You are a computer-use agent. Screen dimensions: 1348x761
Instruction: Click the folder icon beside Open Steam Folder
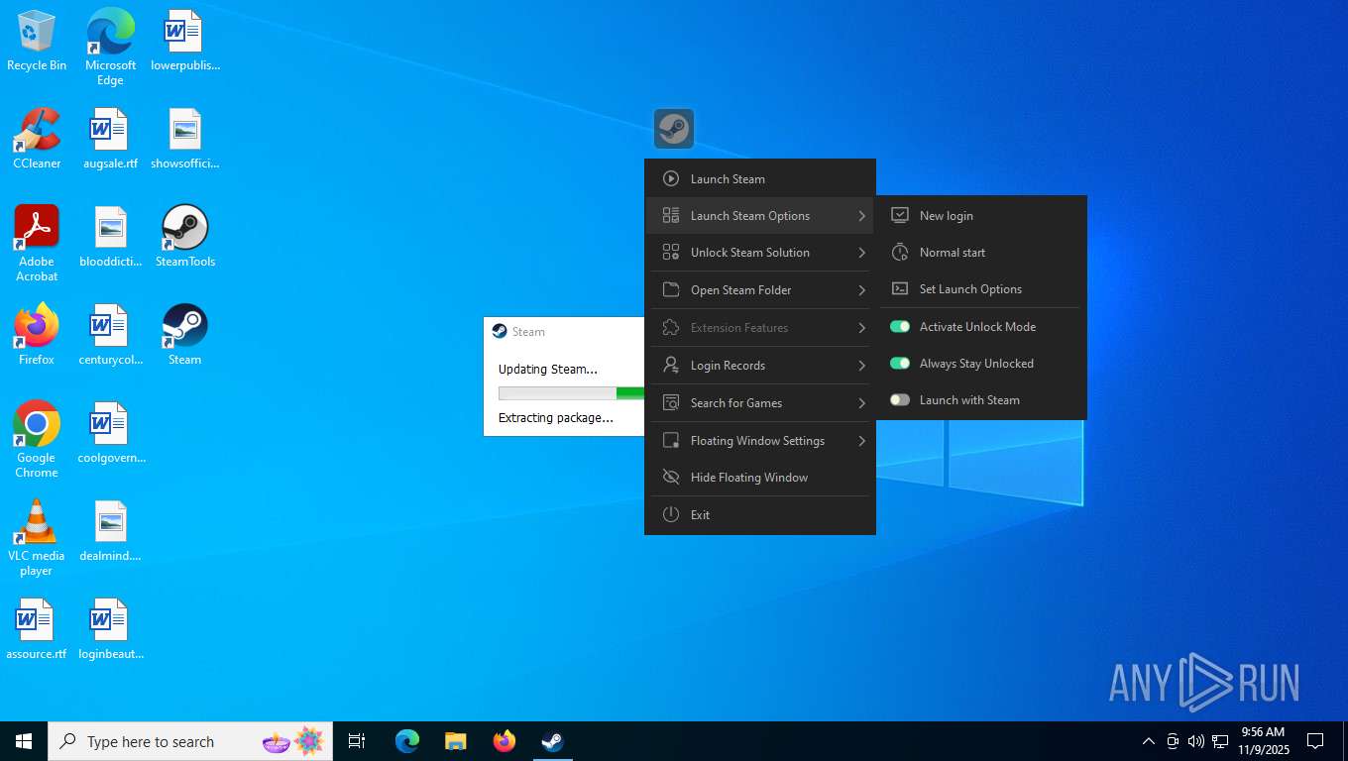671,290
